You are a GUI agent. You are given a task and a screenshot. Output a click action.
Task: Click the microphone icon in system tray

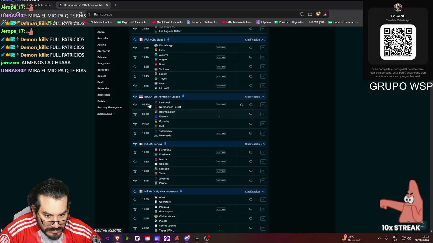386,238
